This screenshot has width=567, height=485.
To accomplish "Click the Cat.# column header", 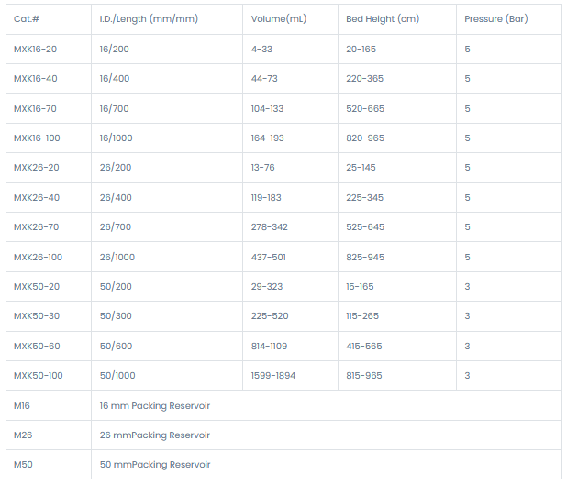I will point(27,18).
